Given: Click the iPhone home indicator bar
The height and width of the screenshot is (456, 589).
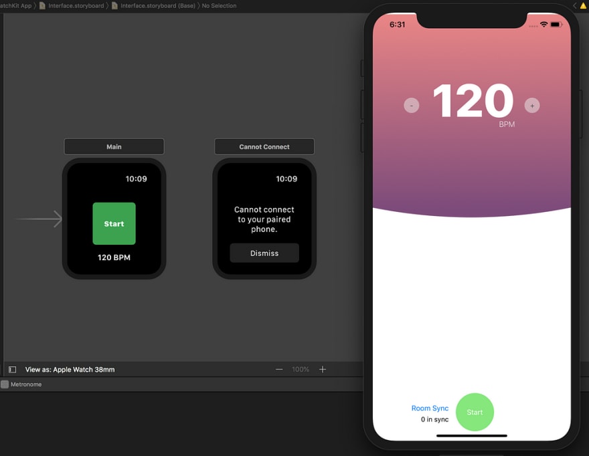Looking at the screenshot, I should point(472,436).
